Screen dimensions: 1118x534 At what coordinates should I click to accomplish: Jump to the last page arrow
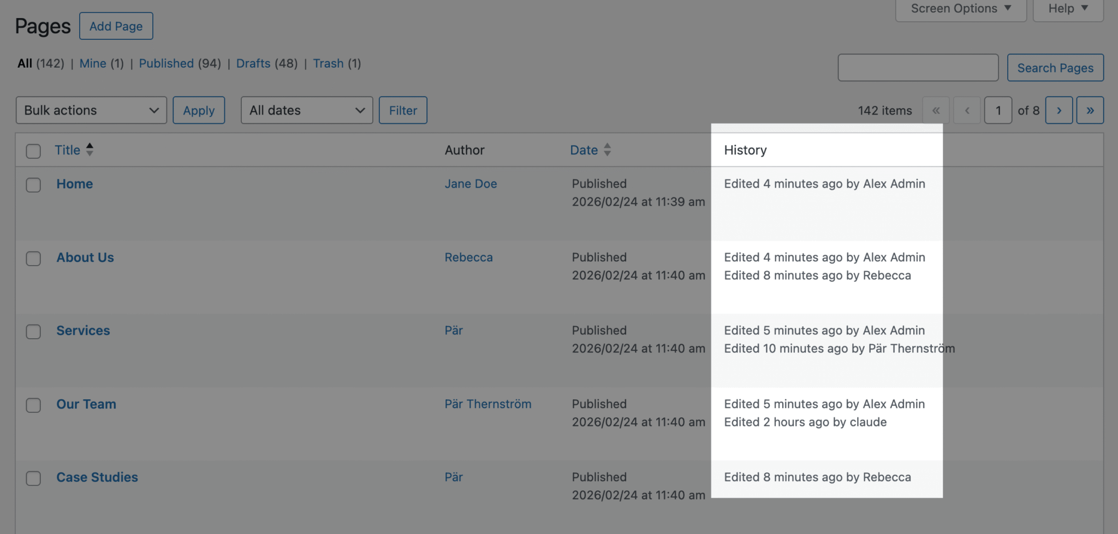tap(1090, 110)
